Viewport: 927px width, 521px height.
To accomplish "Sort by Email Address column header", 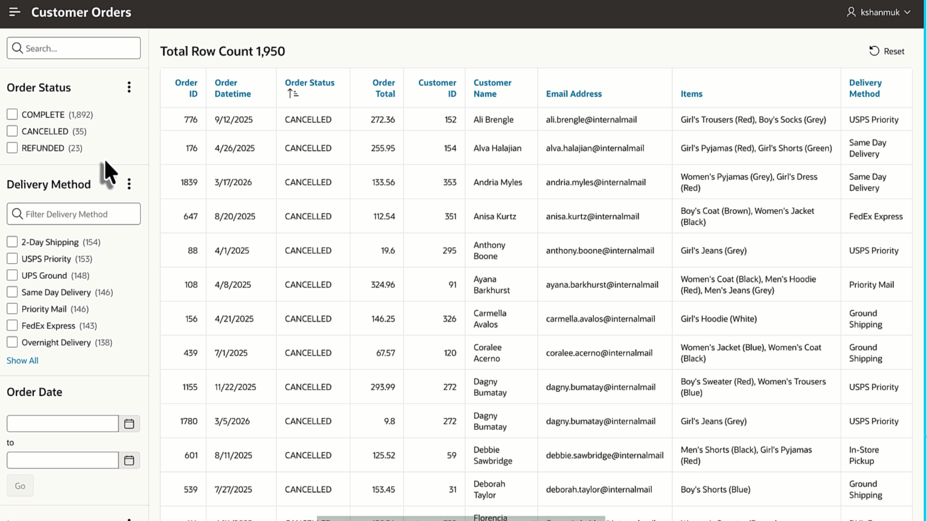I will pyautogui.click(x=574, y=94).
